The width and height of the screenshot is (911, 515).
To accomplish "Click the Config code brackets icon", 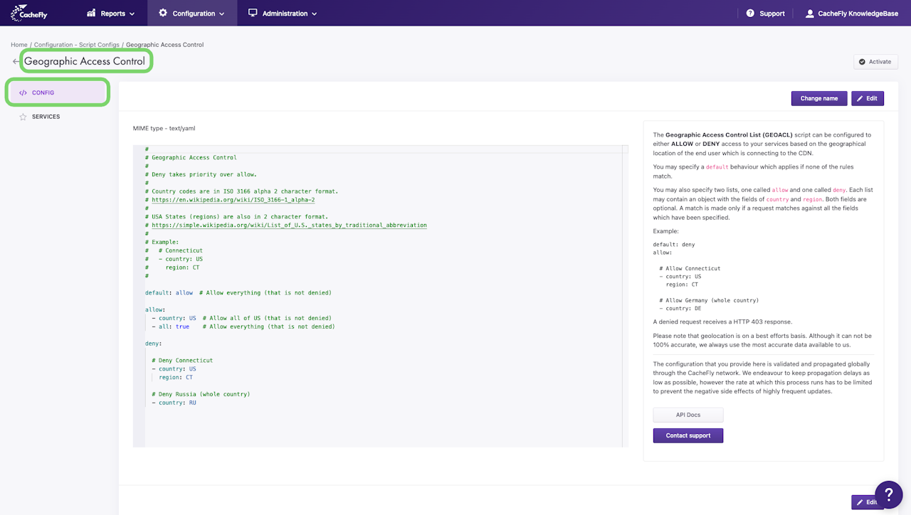I will pos(23,92).
